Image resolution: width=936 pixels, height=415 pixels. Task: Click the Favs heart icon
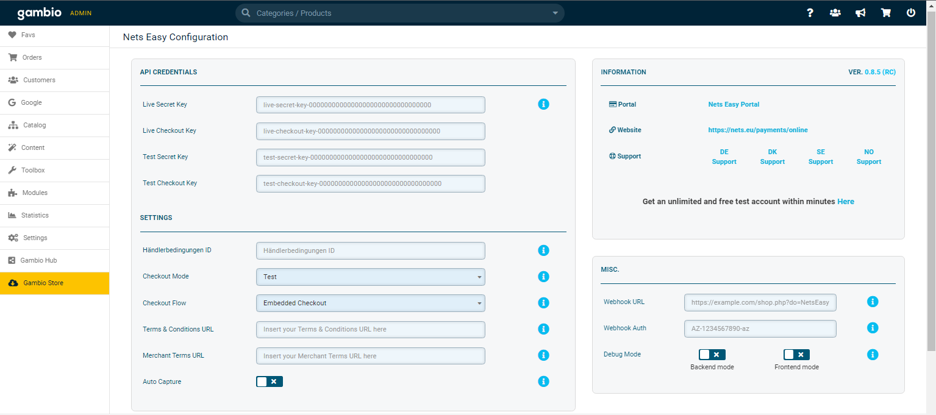pos(12,35)
